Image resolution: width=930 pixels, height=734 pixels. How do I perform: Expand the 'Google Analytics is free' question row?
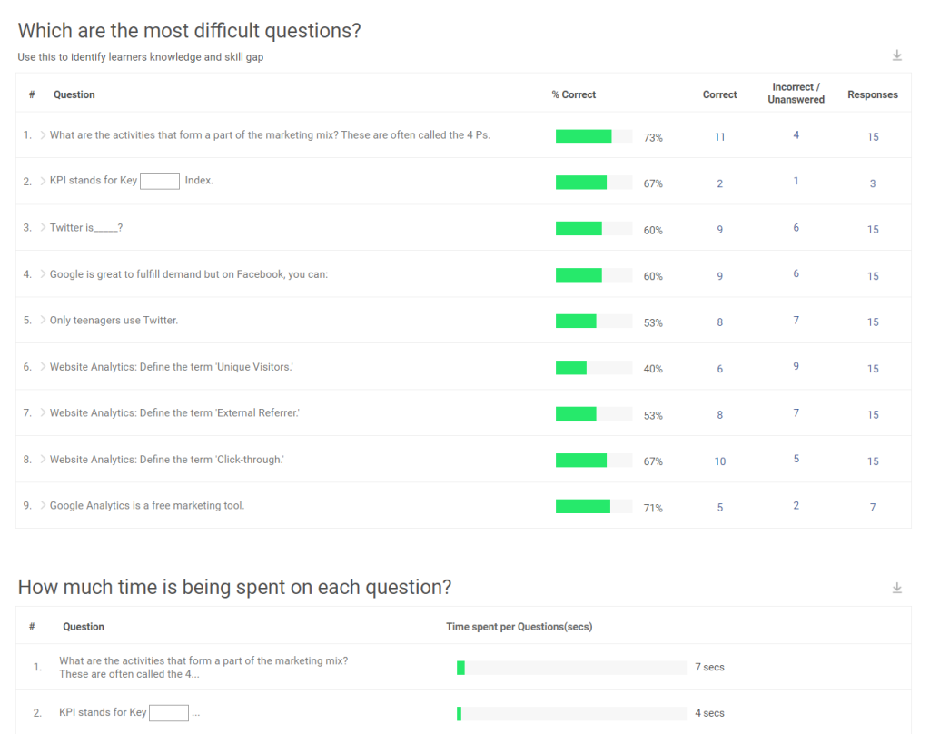[43, 504]
